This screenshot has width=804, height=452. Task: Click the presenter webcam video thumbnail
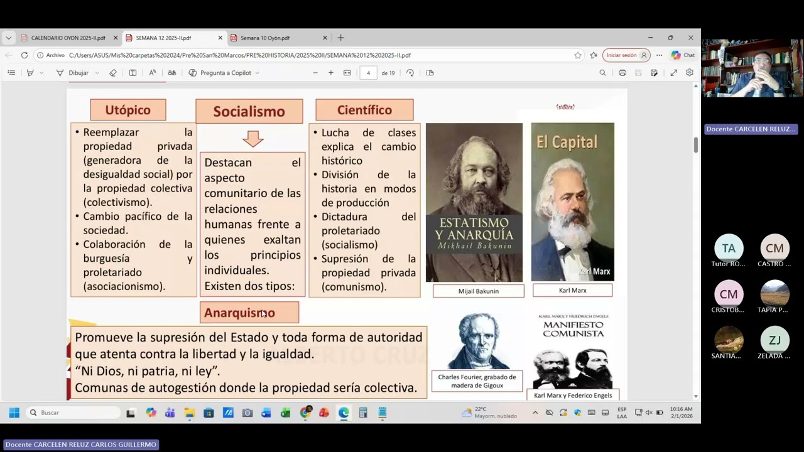(x=752, y=68)
